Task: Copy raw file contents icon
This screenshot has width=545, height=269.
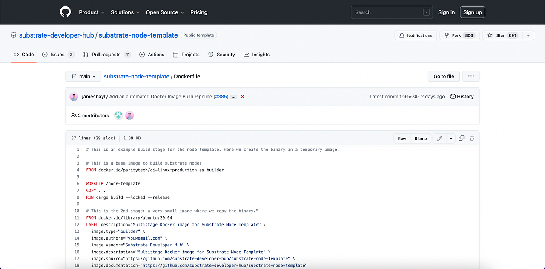Action: coord(462,138)
